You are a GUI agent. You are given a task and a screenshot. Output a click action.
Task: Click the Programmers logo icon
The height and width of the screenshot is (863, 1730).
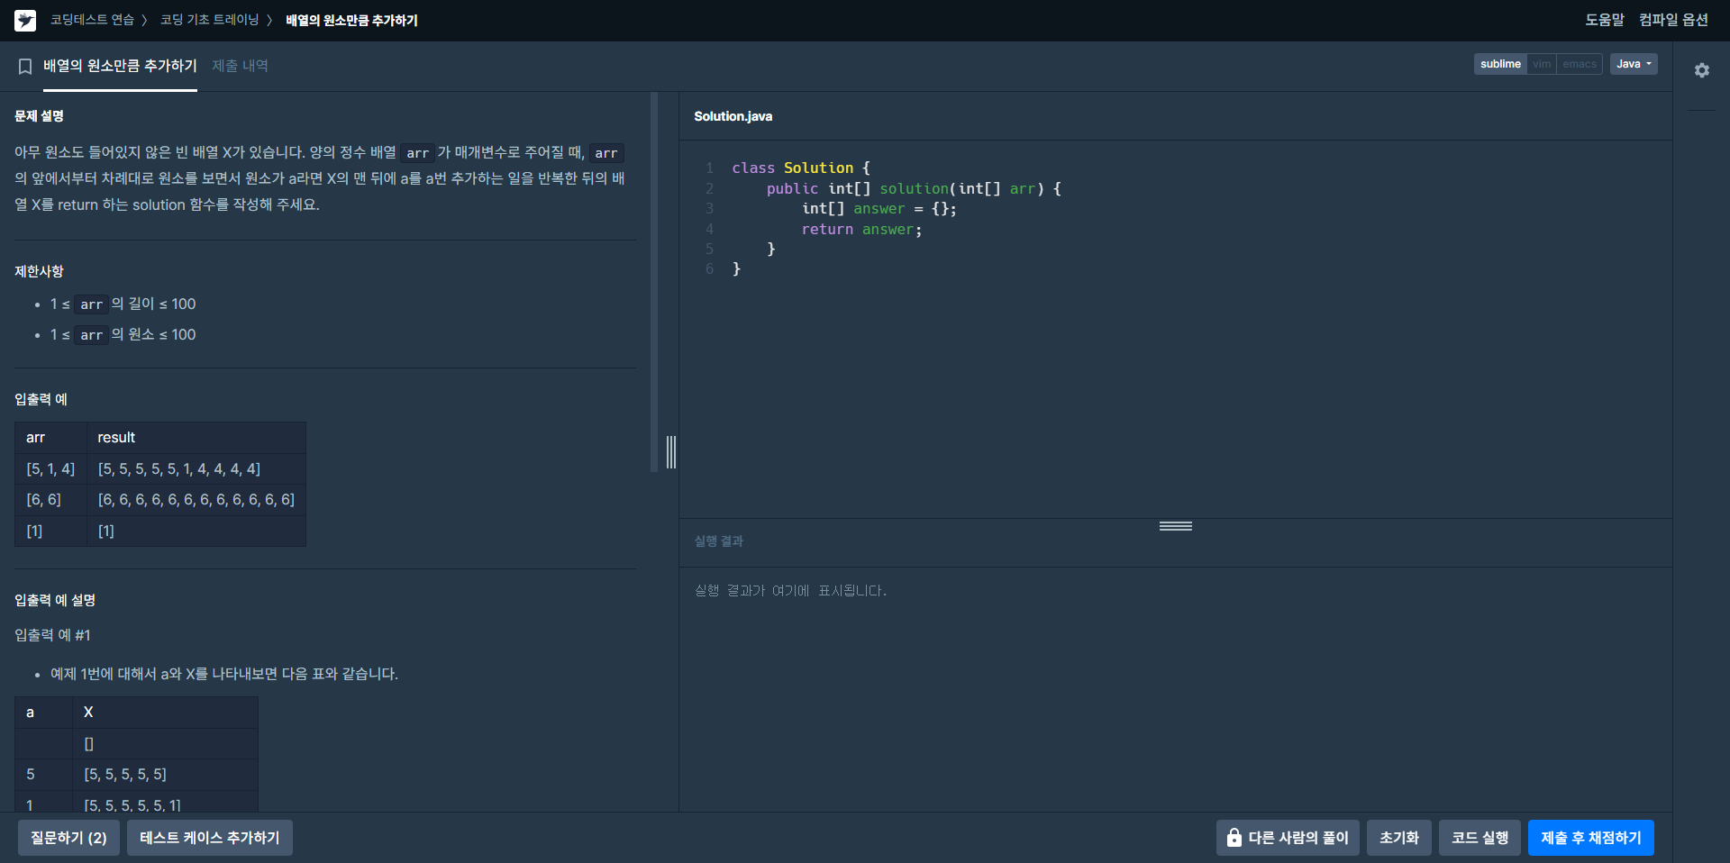pyautogui.click(x=25, y=20)
